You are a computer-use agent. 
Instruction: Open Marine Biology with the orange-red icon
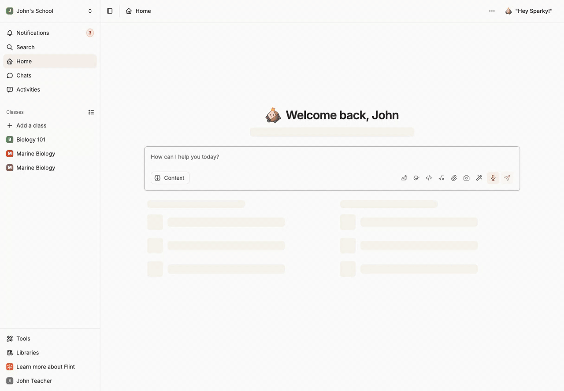[50, 154]
